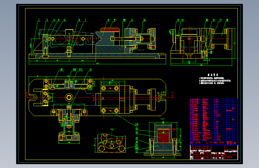The height and width of the screenshot is (168, 259).
Task: Select the red hatched workpiece in section view
Action: coord(163,136)
